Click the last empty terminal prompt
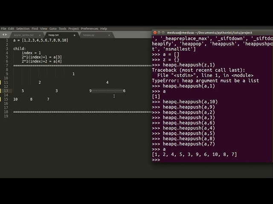The height and width of the screenshot is (204, 273). pyautogui.click(x=156, y=160)
